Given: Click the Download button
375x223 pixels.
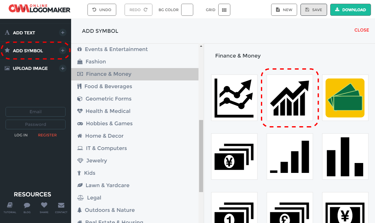Looking at the screenshot, I should click(350, 10).
